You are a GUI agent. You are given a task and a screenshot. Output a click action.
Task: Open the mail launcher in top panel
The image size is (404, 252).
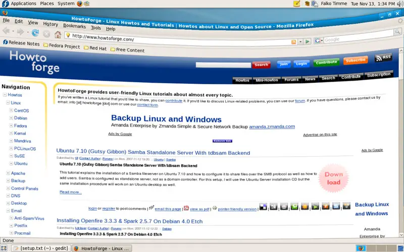click(x=87, y=4)
